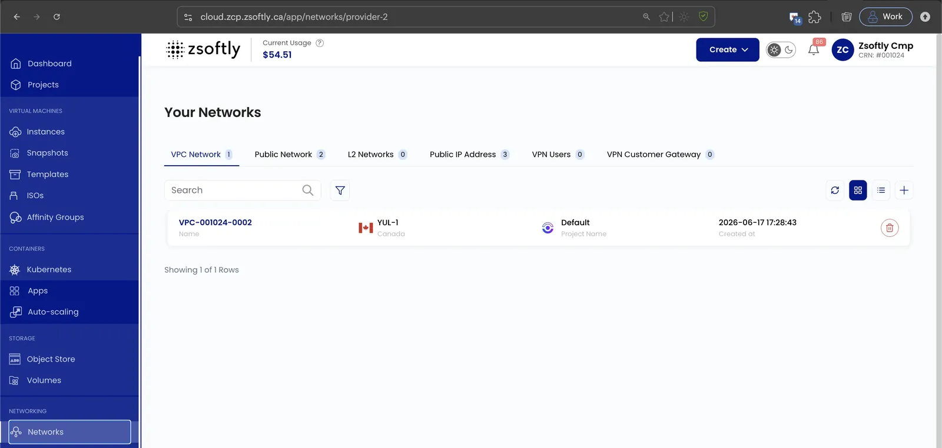Click the Canada flag icon
The image size is (942, 448).
366,228
